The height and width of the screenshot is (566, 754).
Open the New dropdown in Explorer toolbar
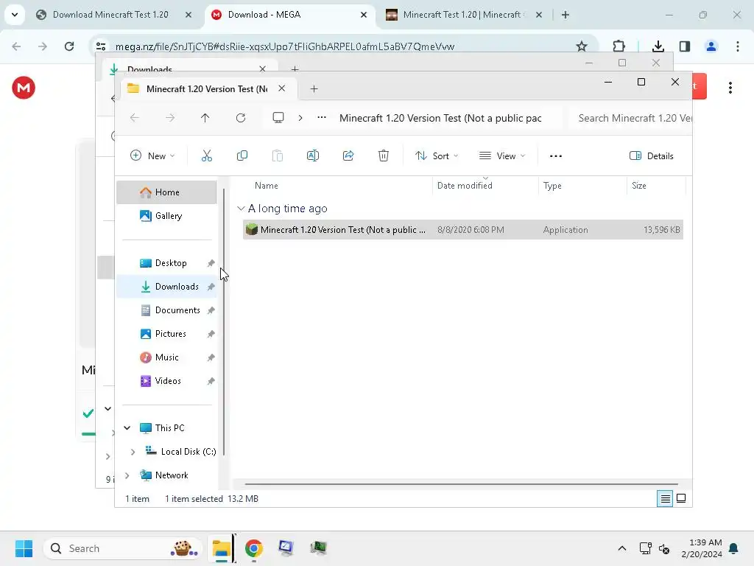tap(152, 156)
